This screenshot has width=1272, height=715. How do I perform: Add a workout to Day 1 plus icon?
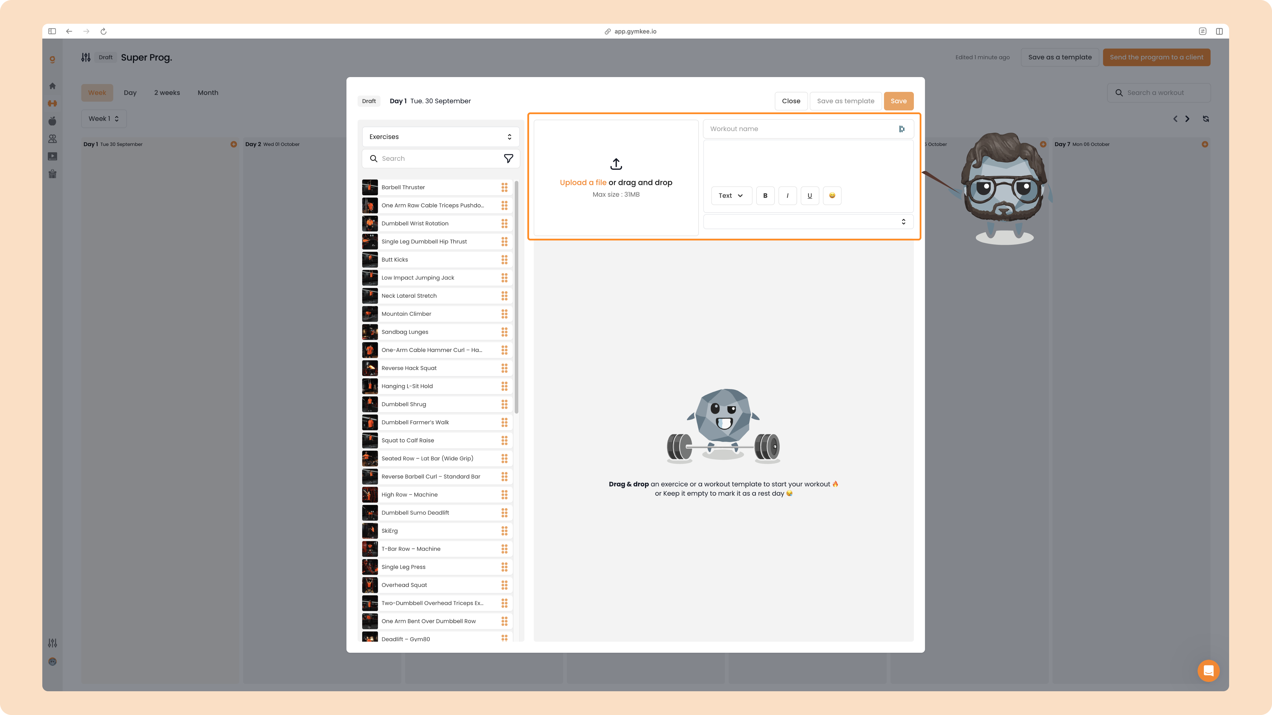[234, 144]
